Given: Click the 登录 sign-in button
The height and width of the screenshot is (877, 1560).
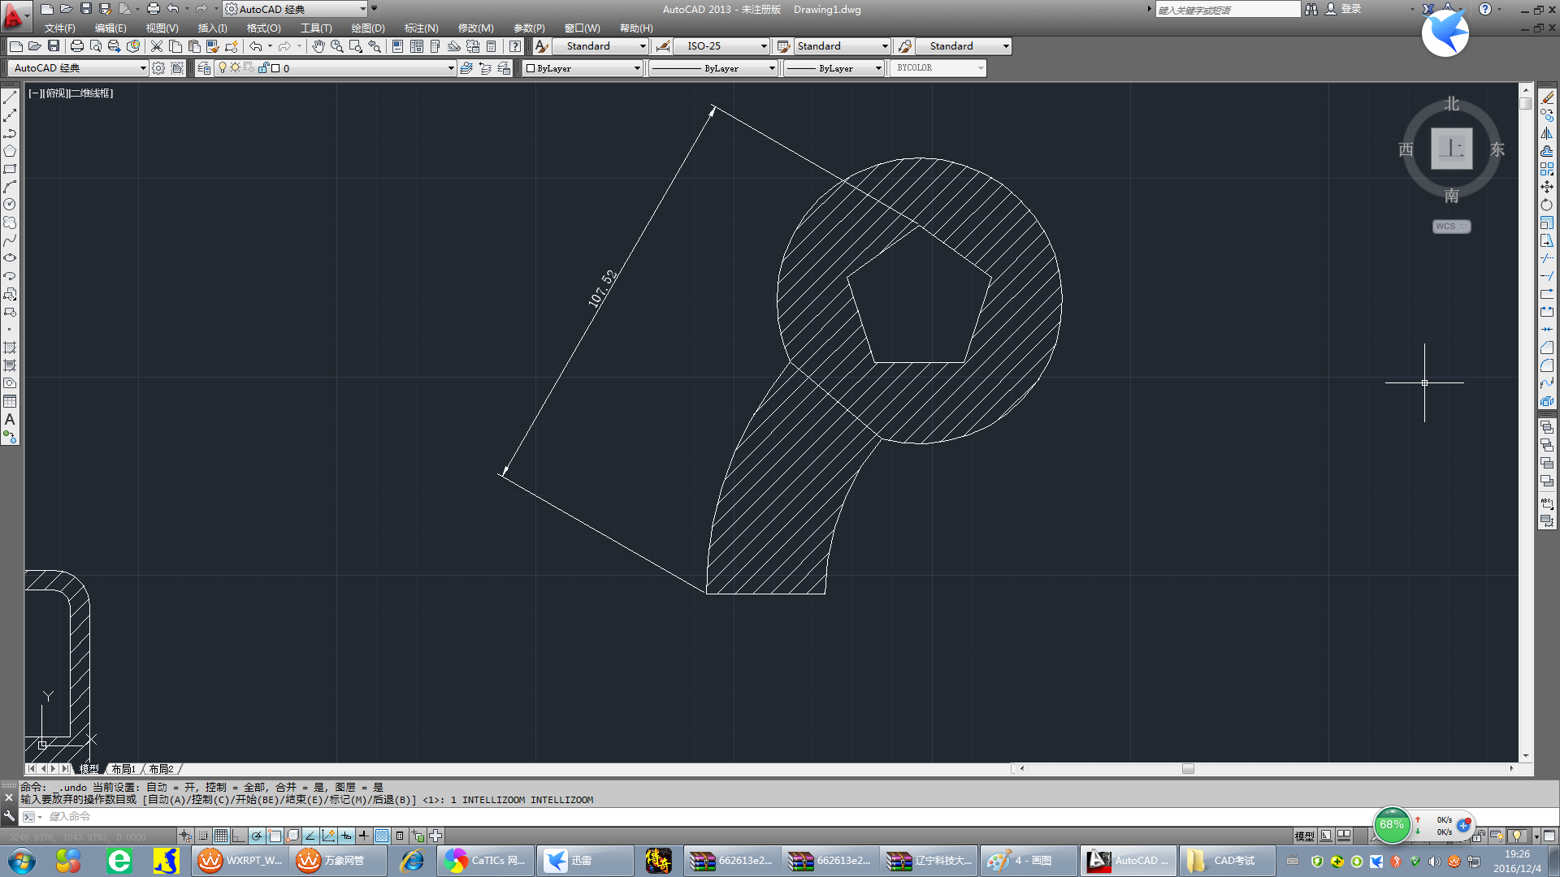Looking at the screenshot, I should point(1350,9).
